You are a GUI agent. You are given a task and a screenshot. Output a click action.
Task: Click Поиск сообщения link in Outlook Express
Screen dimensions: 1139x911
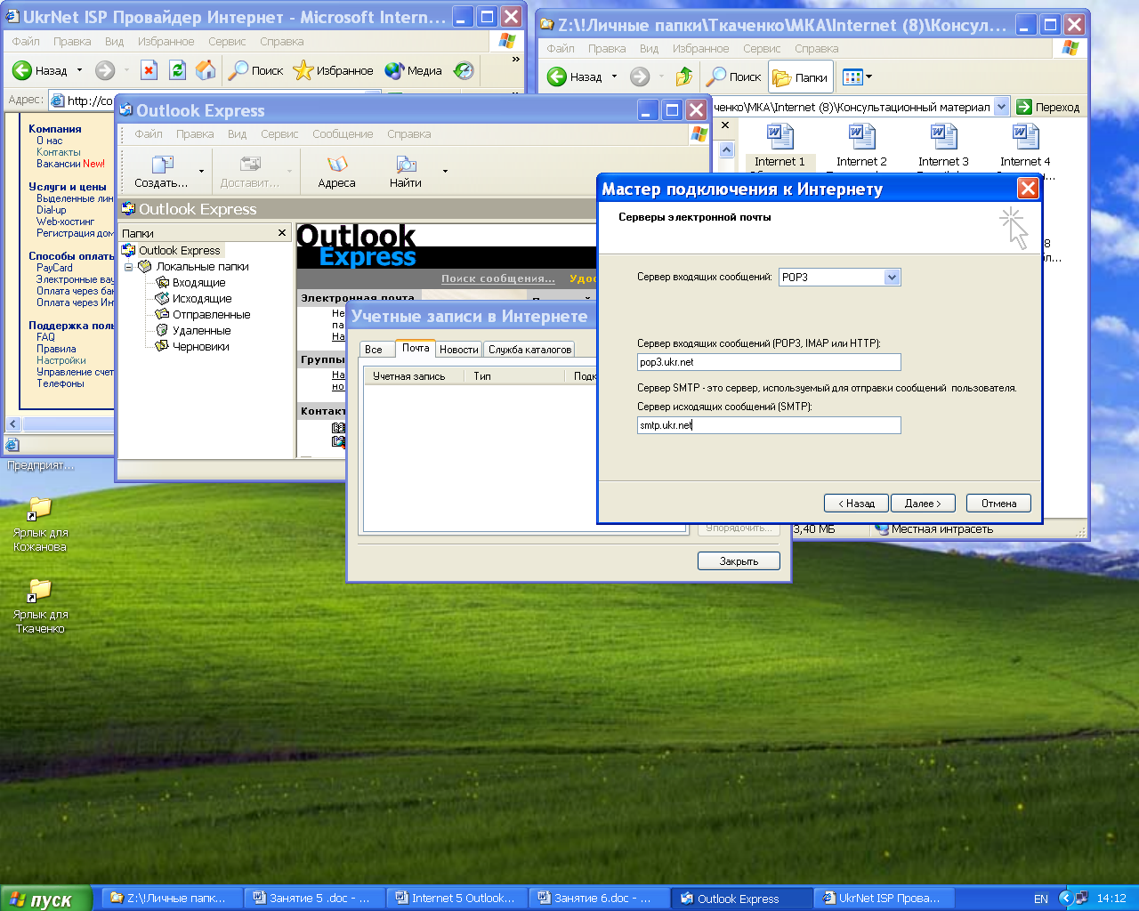(498, 278)
